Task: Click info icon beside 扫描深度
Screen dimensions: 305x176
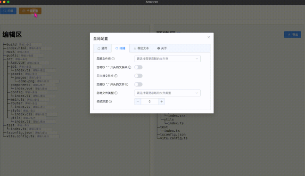Action: 110,101
